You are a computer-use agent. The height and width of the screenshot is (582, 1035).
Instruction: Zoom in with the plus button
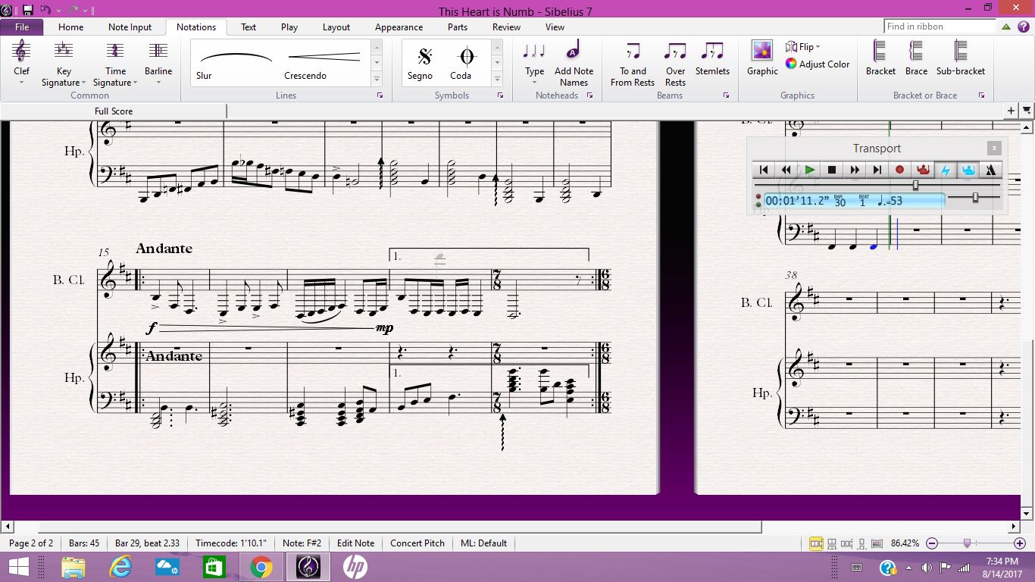click(x=1019, y=543)
